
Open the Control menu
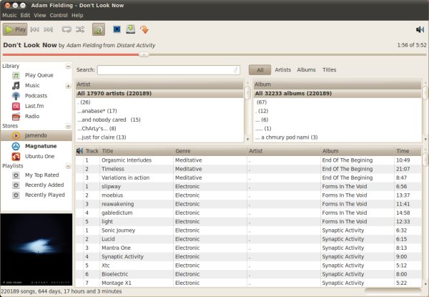(59, 14)
